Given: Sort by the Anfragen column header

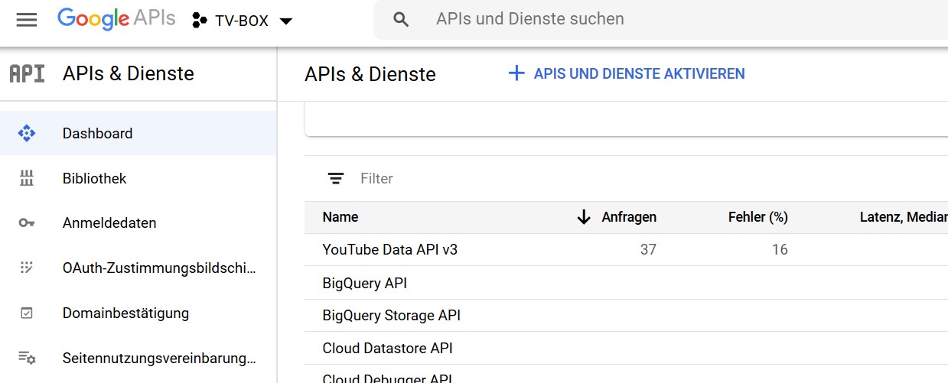Looking at the screenshot, I should pyautogui.click(x=629, y=217).
